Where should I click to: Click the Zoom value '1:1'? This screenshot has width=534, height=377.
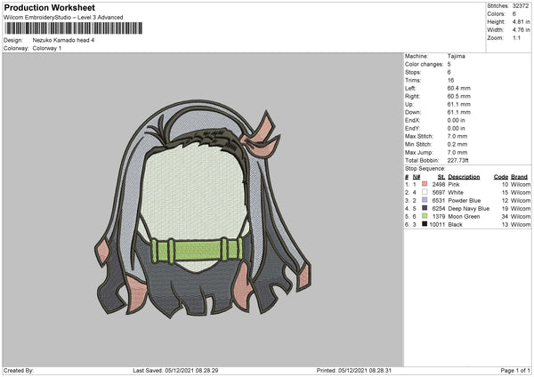click(x=516, y=37)
